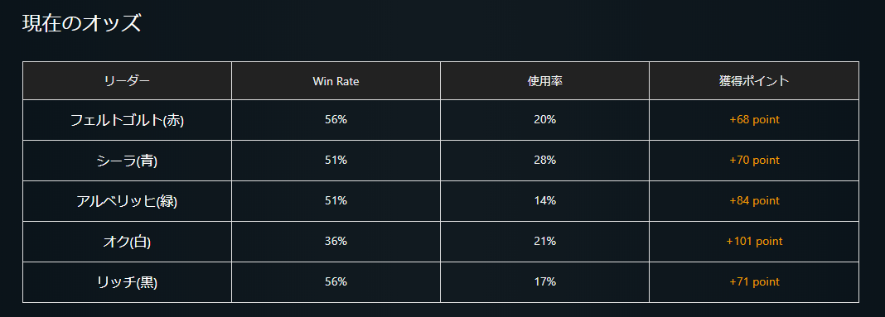Select the シーラ(青) leader cell
Viewport: 885px width, 317px height.
click(127, 161)
